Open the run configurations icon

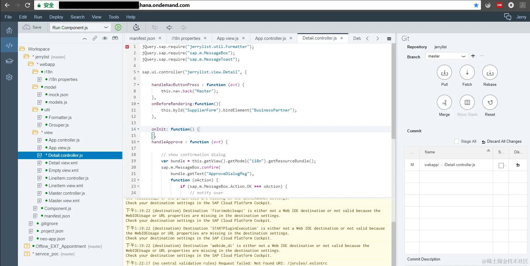coord(136,27)
